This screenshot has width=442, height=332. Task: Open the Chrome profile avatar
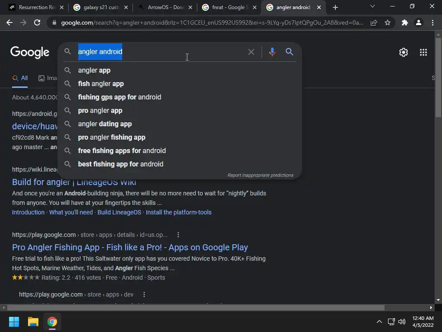pos(419,22)
